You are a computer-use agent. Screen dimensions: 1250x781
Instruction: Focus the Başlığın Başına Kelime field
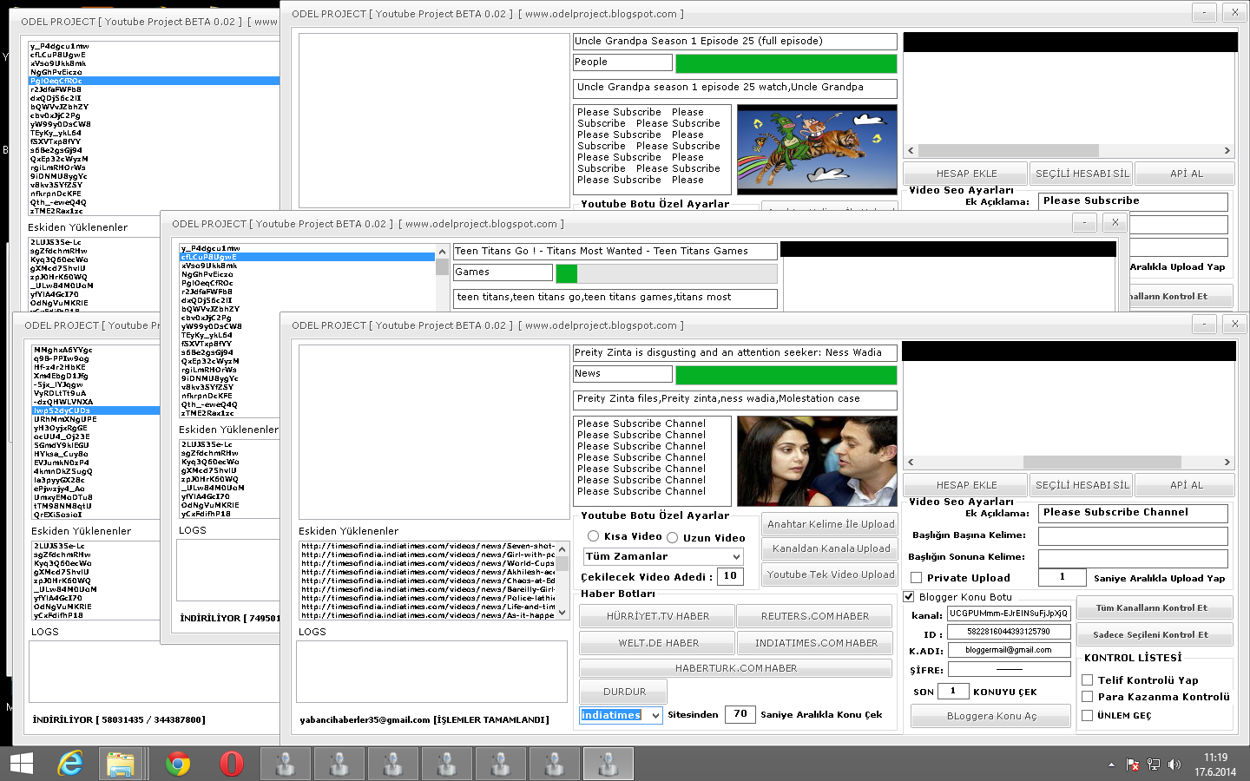(1133, 535)
